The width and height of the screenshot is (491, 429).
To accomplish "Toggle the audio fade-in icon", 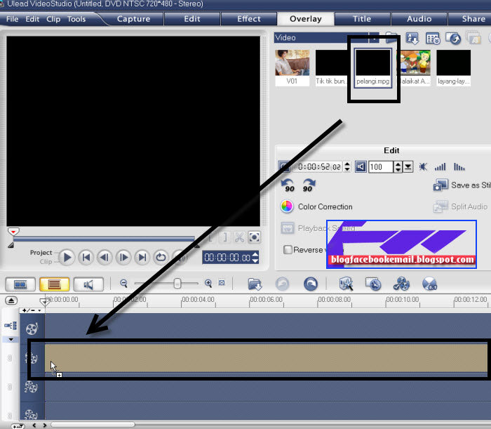I will pyautogui.click(x=440, y=166).
